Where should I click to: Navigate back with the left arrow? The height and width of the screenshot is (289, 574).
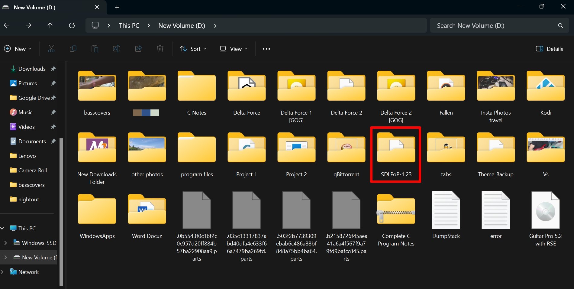pos(7,25)
